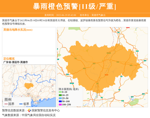Click the S14 highway shield near the map bottom
The image size is (150, 118).
(122, 101)
